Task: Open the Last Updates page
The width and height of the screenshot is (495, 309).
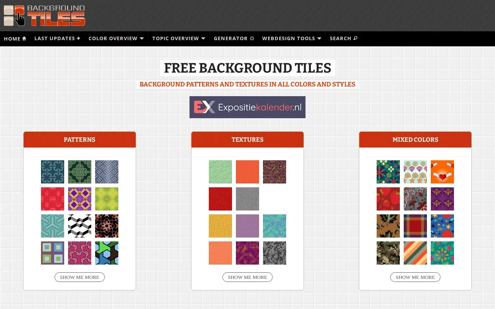Action: [x=57, y=39]
